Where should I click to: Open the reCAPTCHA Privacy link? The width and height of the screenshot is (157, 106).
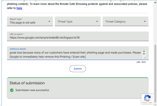click(x=145, y=103)
